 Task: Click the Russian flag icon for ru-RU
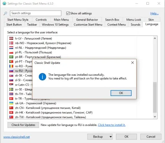pos(11,71)
